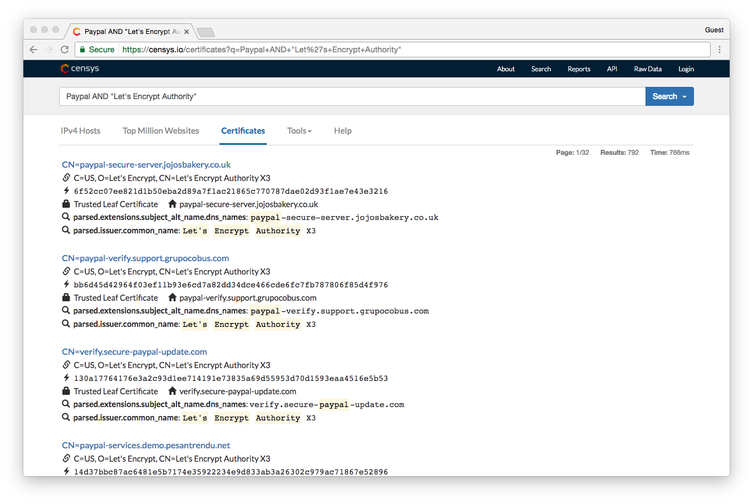Open CN=paypal-verify.support.grupocobus.com result

145,258
